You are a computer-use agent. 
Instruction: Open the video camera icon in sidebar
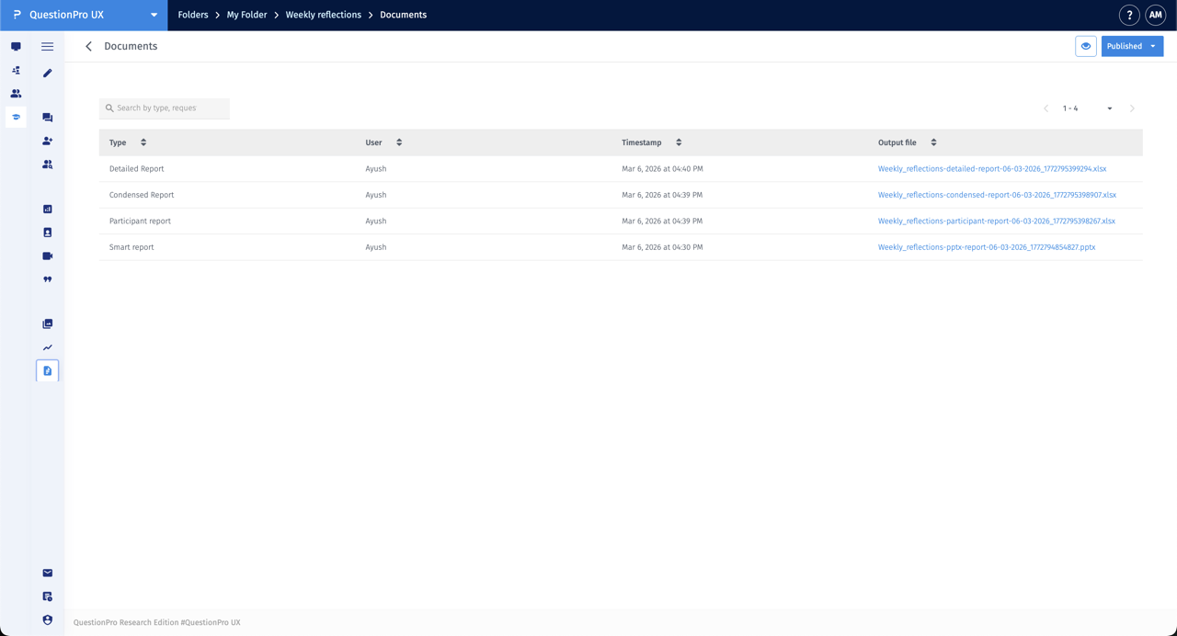[48, 256]
